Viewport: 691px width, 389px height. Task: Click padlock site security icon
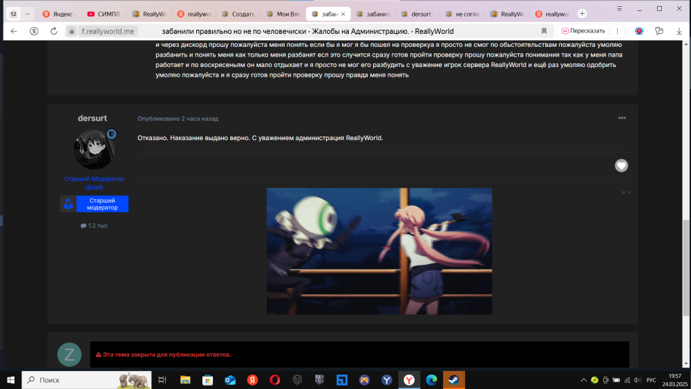tap(71, 31)
